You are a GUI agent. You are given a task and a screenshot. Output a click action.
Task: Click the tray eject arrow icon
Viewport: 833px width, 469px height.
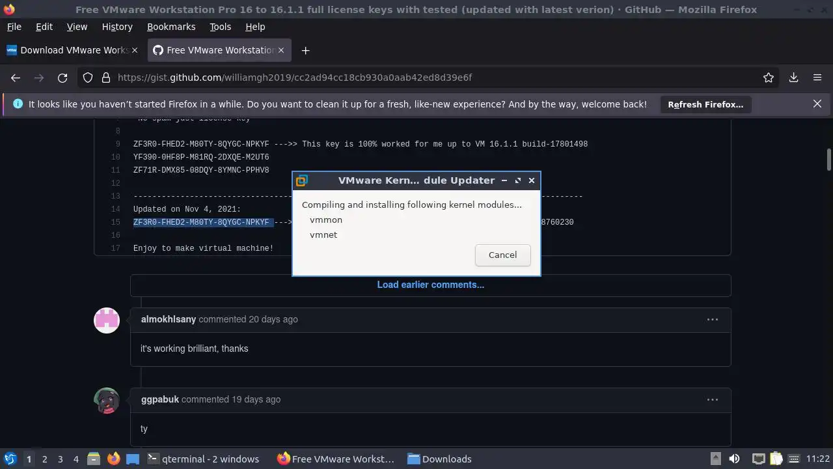click(715, 459)
